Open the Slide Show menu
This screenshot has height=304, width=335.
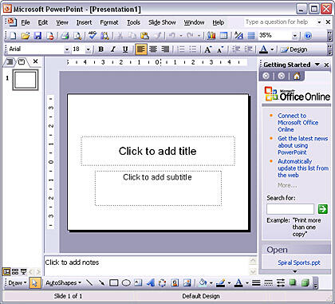click(162, 22)
